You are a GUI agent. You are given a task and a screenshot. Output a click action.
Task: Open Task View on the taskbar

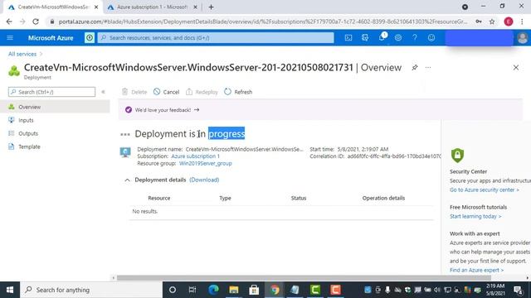pos(192,290)
